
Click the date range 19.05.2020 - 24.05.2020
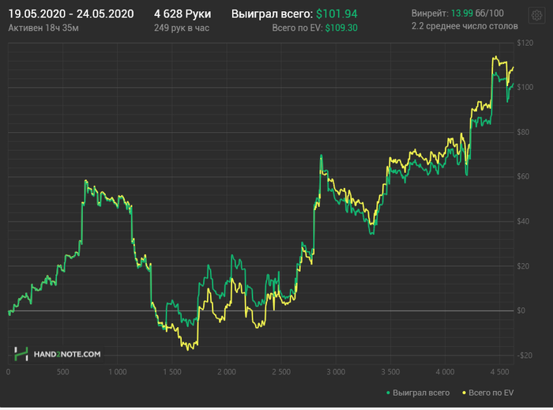click(71, 14)
